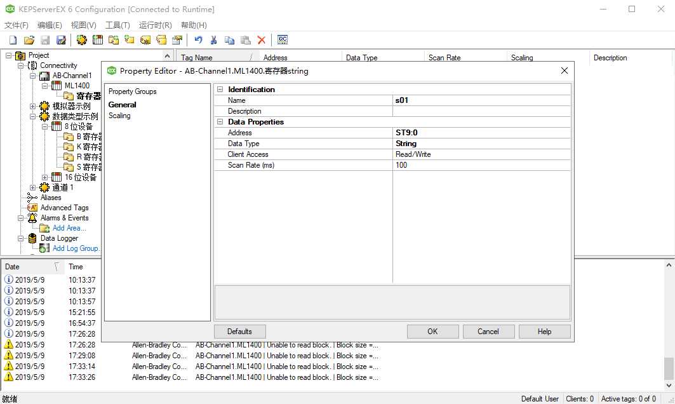The height and width of the screenshot is (404, 675).
Task: Open the 编辑(E) menu
Action: click(x=50, y=25)
